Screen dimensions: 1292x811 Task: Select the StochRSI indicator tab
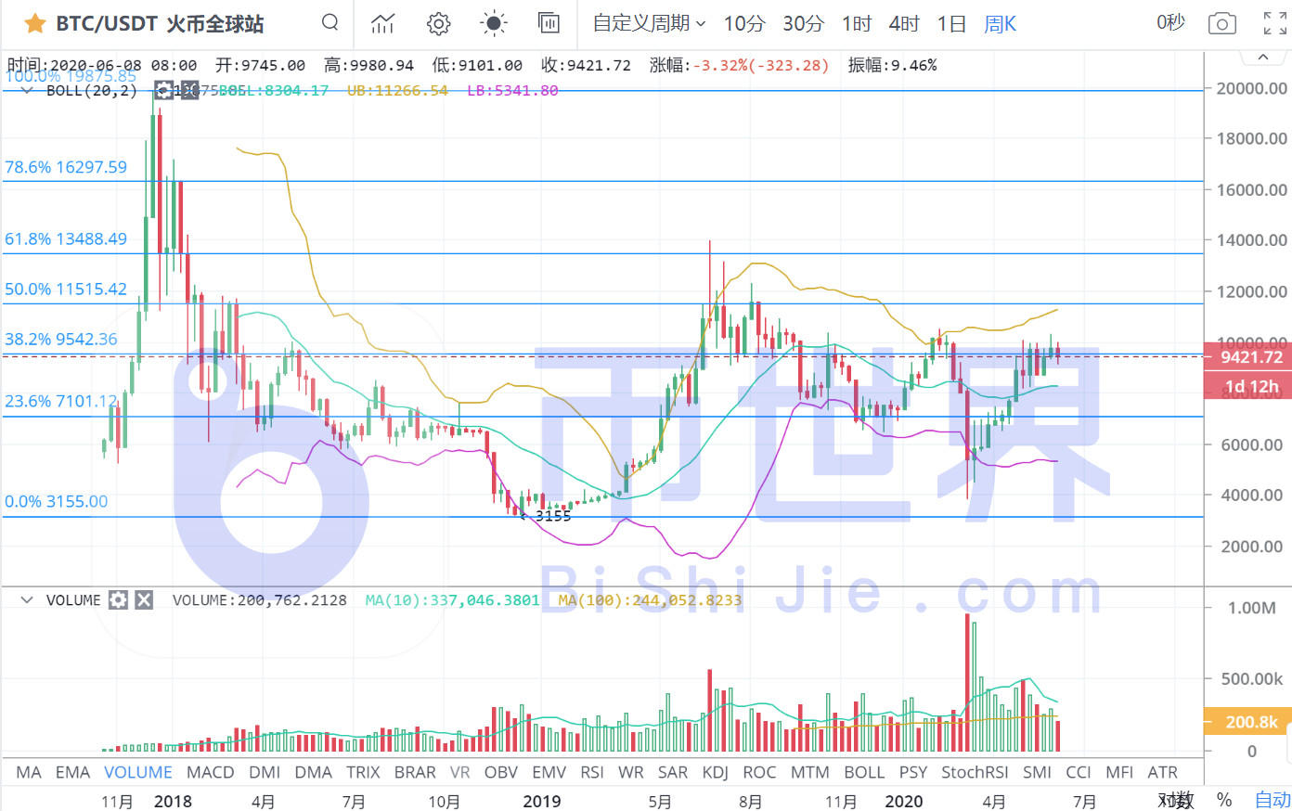pos(975,772)
